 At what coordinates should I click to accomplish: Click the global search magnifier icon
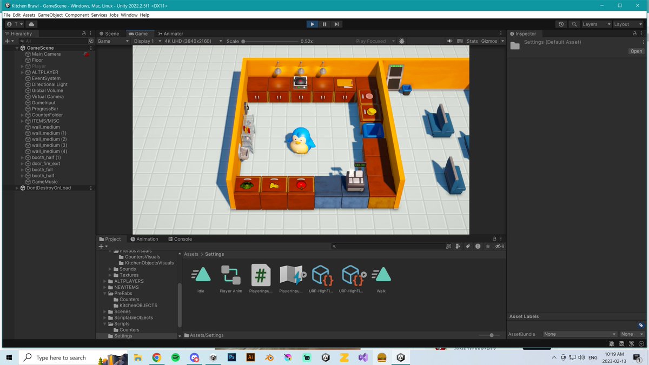[574, 24]
